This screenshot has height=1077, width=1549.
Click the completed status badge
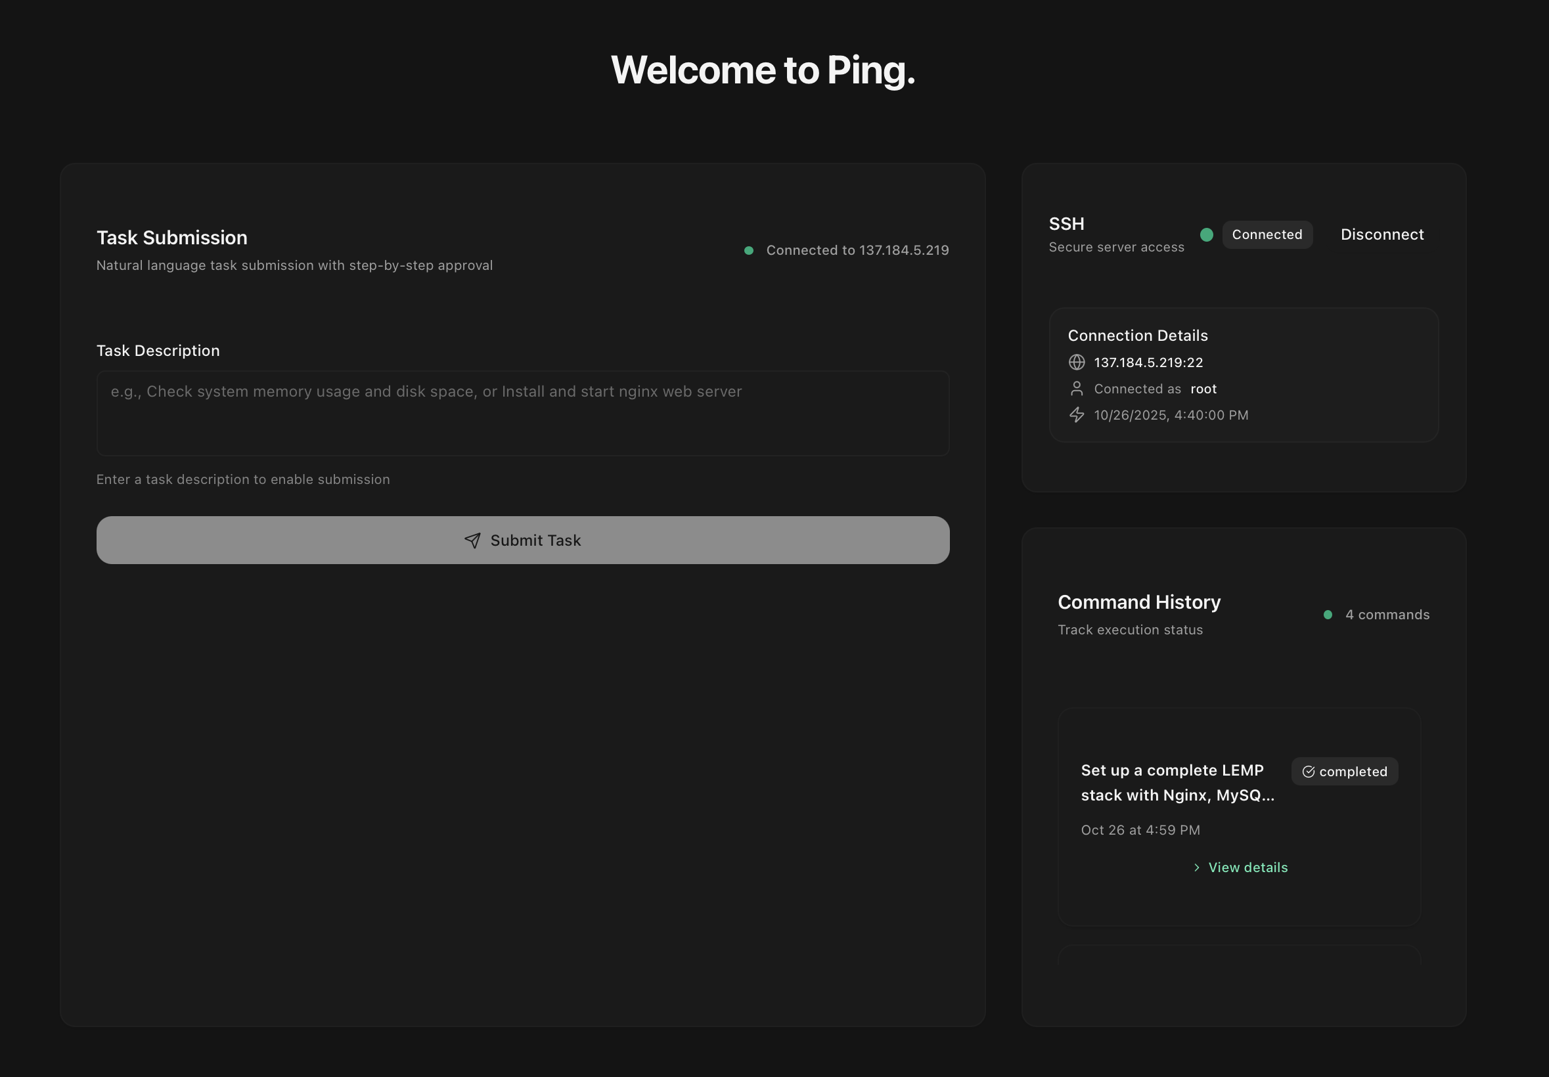click(1344, 772)
